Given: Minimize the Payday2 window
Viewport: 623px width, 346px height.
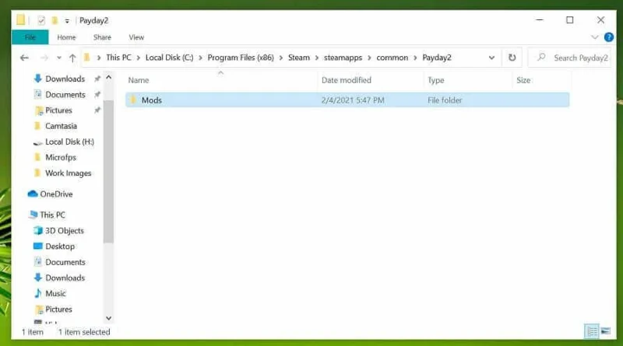Looking at the screenshot, I should point(540,20).
